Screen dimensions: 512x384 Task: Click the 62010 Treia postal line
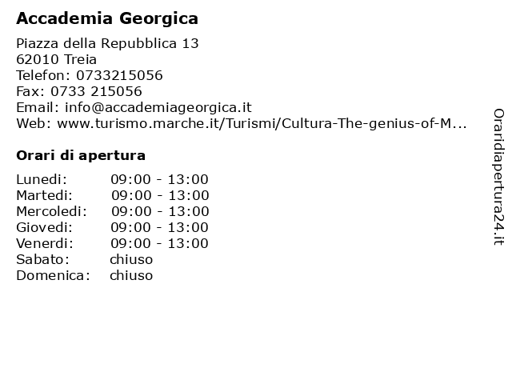(x=57, y=59)
